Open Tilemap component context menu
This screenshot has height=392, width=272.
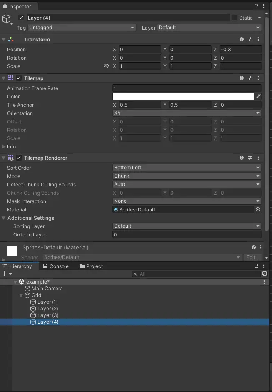258,78
